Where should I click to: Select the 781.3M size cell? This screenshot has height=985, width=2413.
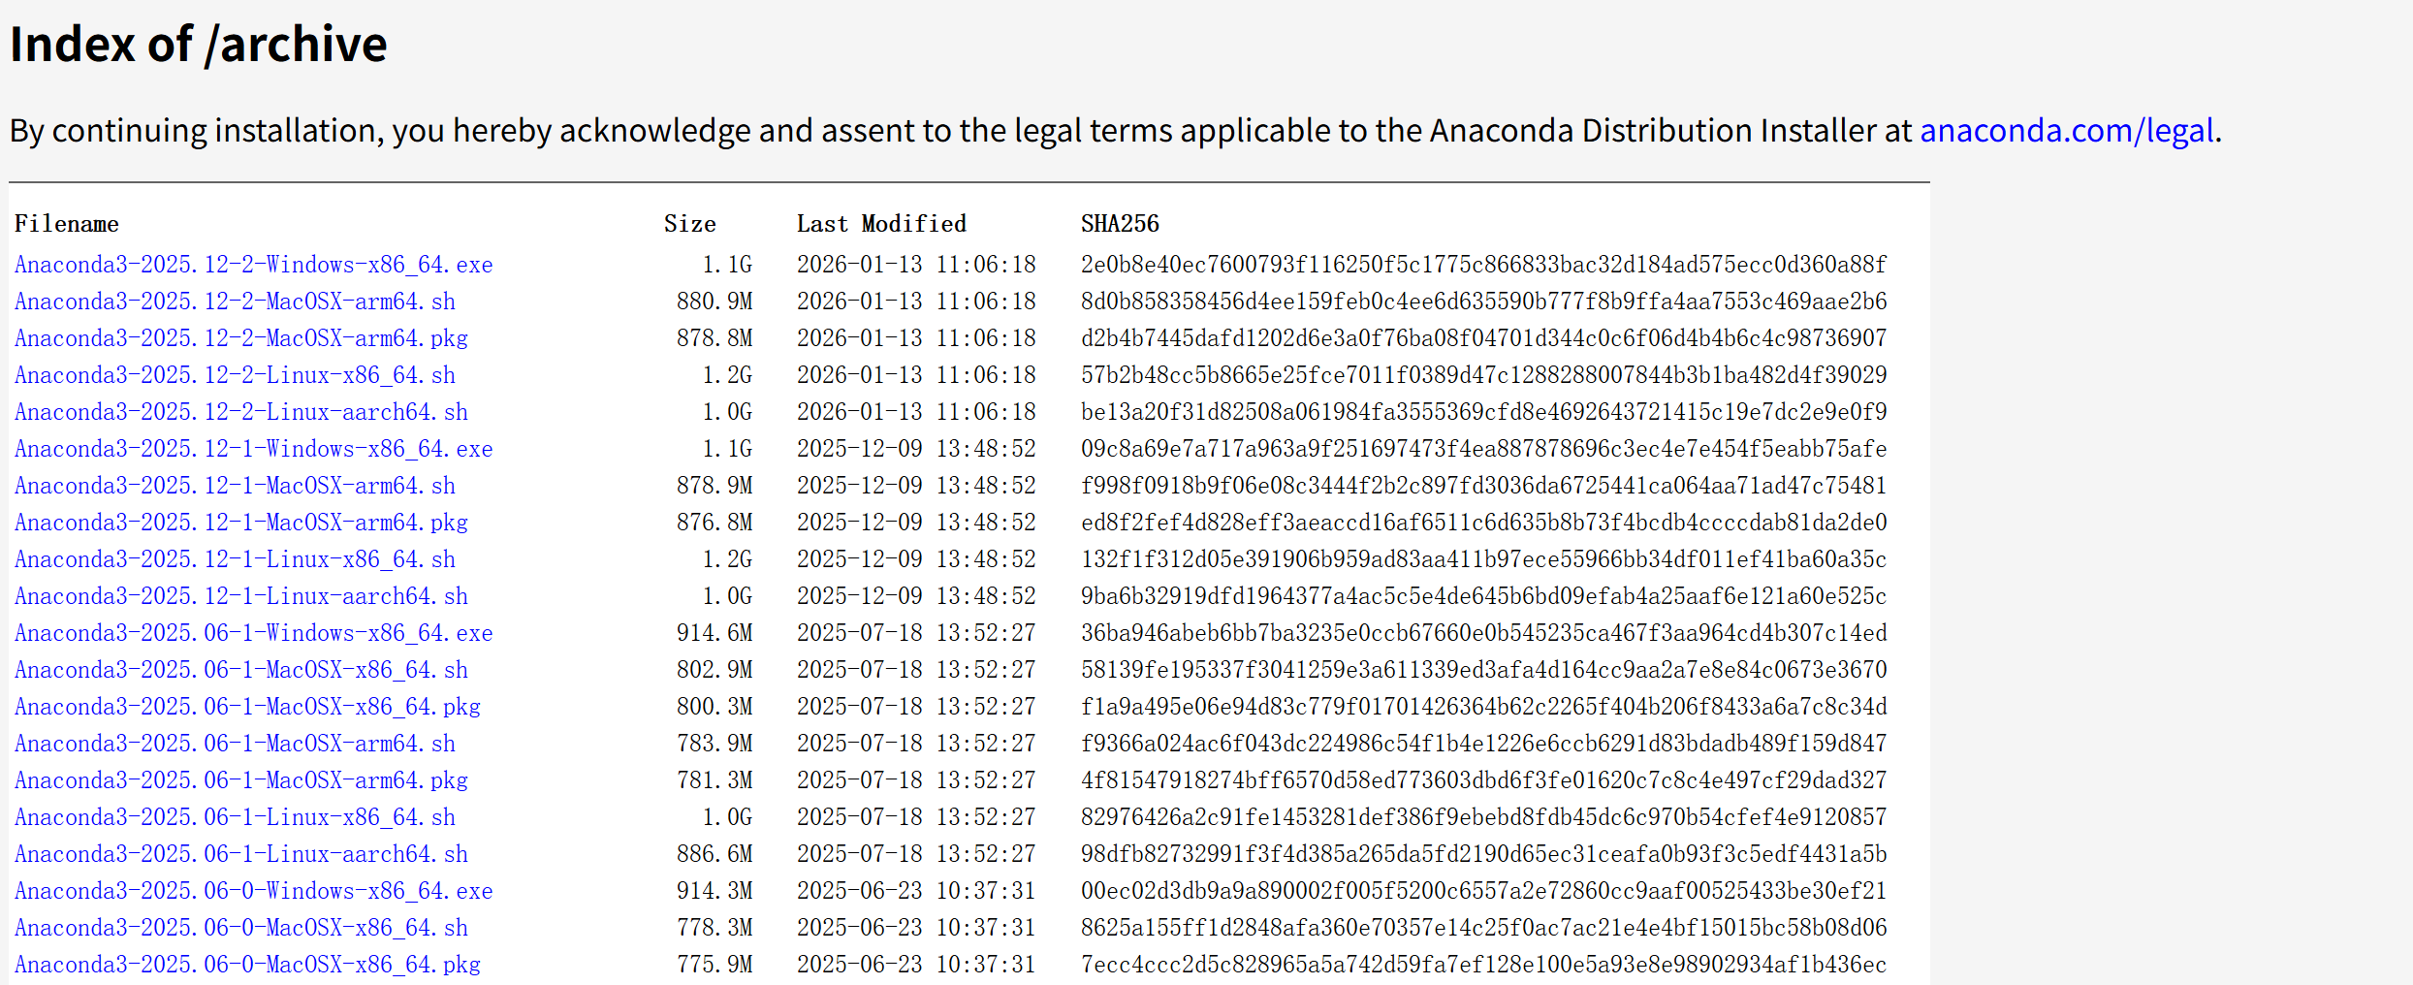click(714, 780)
